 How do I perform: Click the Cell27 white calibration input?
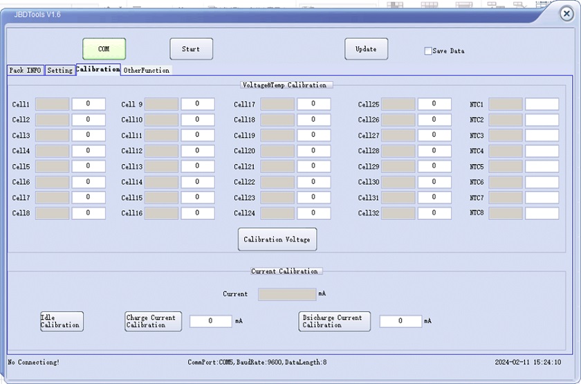[x=434, y=135]
